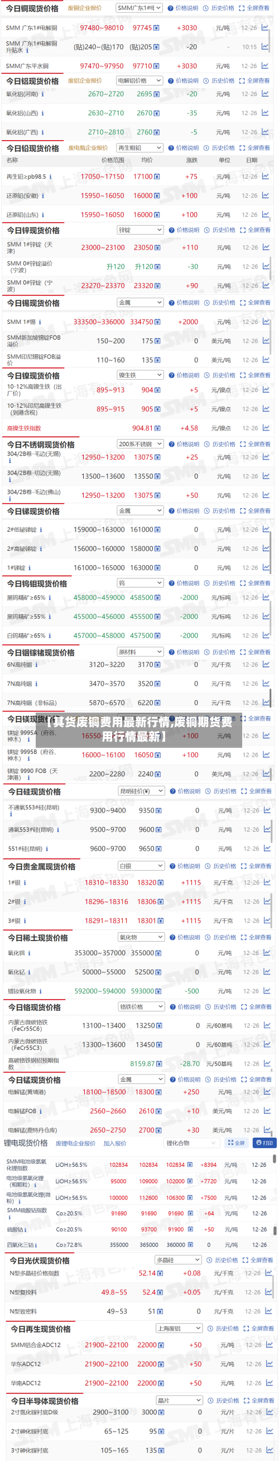Open trend chart for 还原铅(安徽)
Screen dimensions: 279x1461
point(265,195)
